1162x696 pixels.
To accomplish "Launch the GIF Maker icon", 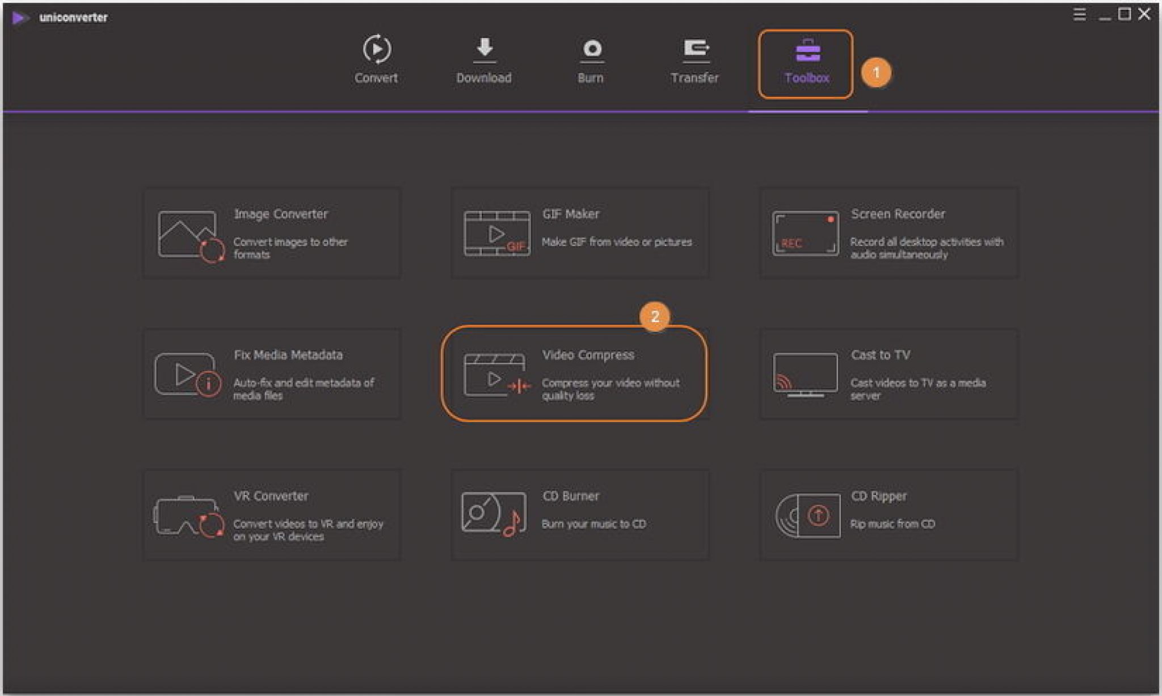I will coord(496,234).
